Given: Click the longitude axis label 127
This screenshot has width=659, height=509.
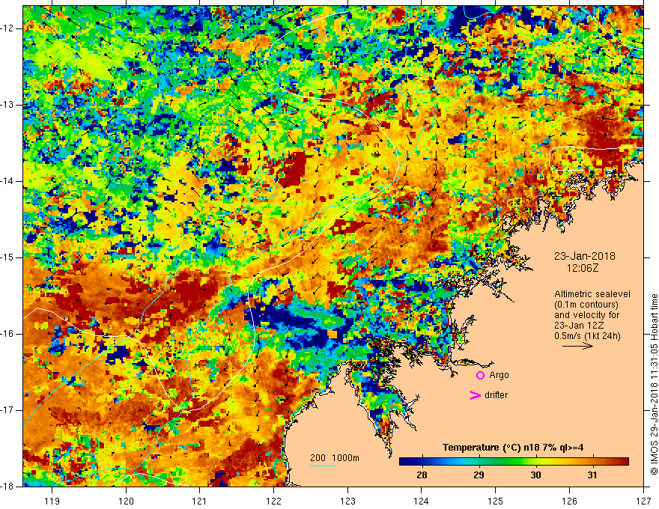Looking at the screenshot, I should (x=643, y=501).
